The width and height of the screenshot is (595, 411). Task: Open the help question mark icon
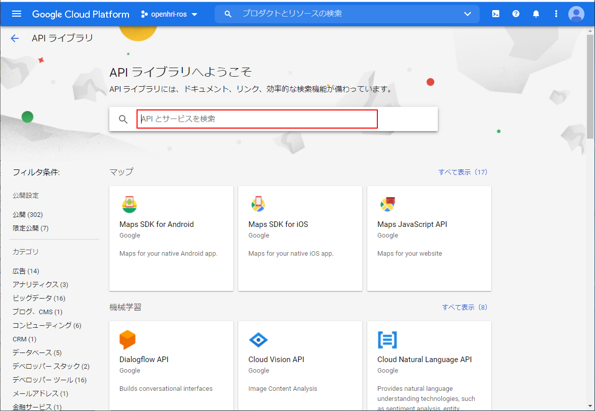[516, 14]
